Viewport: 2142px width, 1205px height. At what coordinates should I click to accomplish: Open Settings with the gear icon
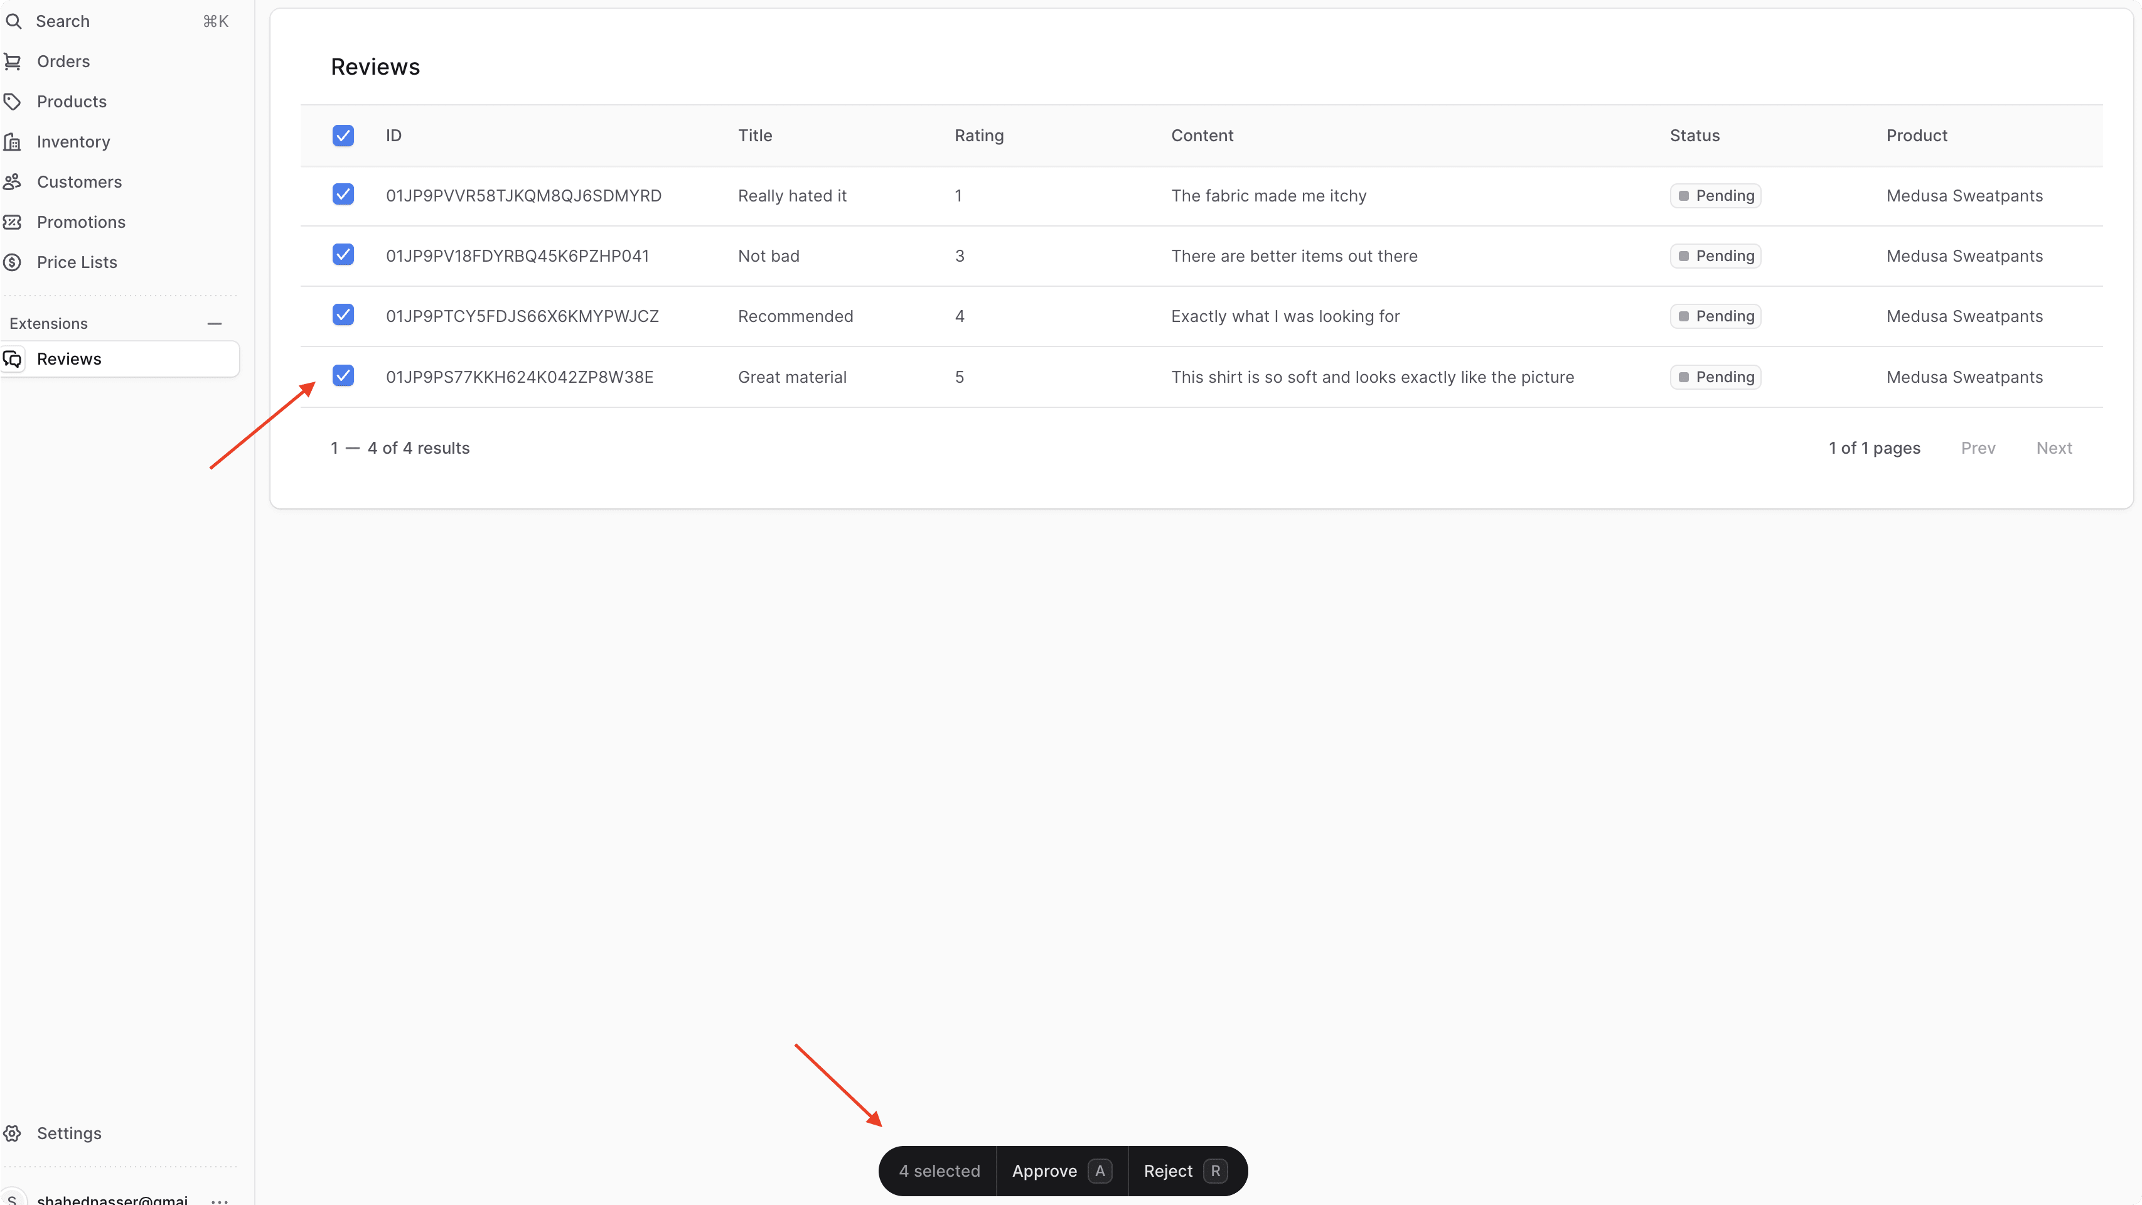coord(13,1133)
